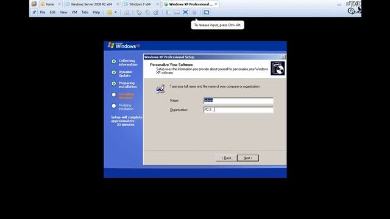Viewport: 390px width, 219px height.
Task: Open the Home tab
Action: pos(50,4)
